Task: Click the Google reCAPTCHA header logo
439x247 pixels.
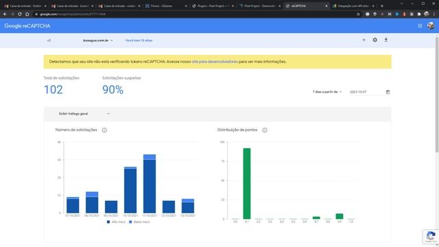Action: click(27, 26)
